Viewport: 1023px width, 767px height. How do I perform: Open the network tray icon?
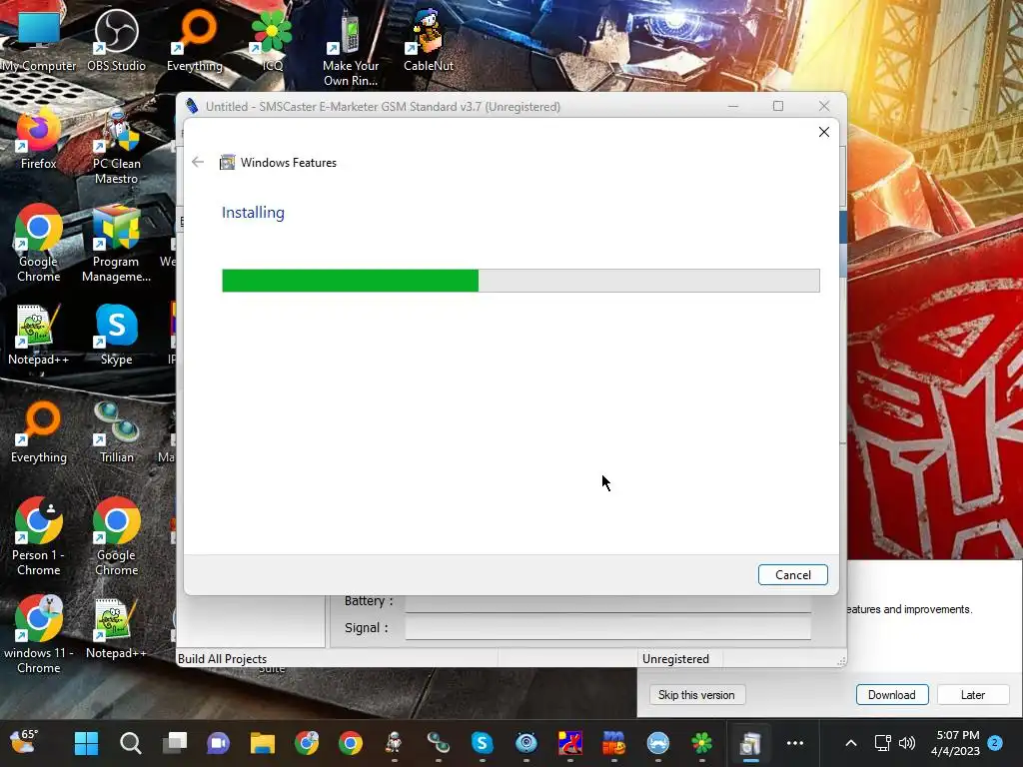[x=882, y=743]
